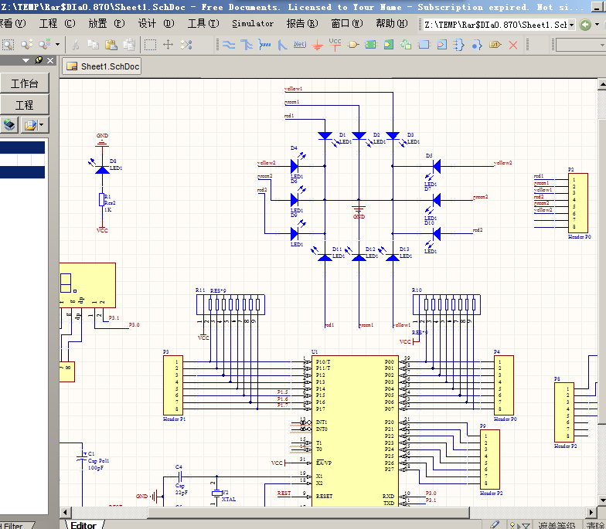This screenshot has width=606, height=529.
Task: Expand the file path combo box
Action: [571, 25]
